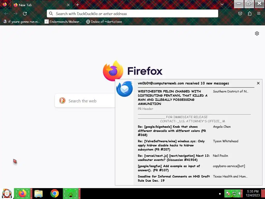Open the google/bigwheels Knob message
Screen dimensions: 265x199
(172, 131)
